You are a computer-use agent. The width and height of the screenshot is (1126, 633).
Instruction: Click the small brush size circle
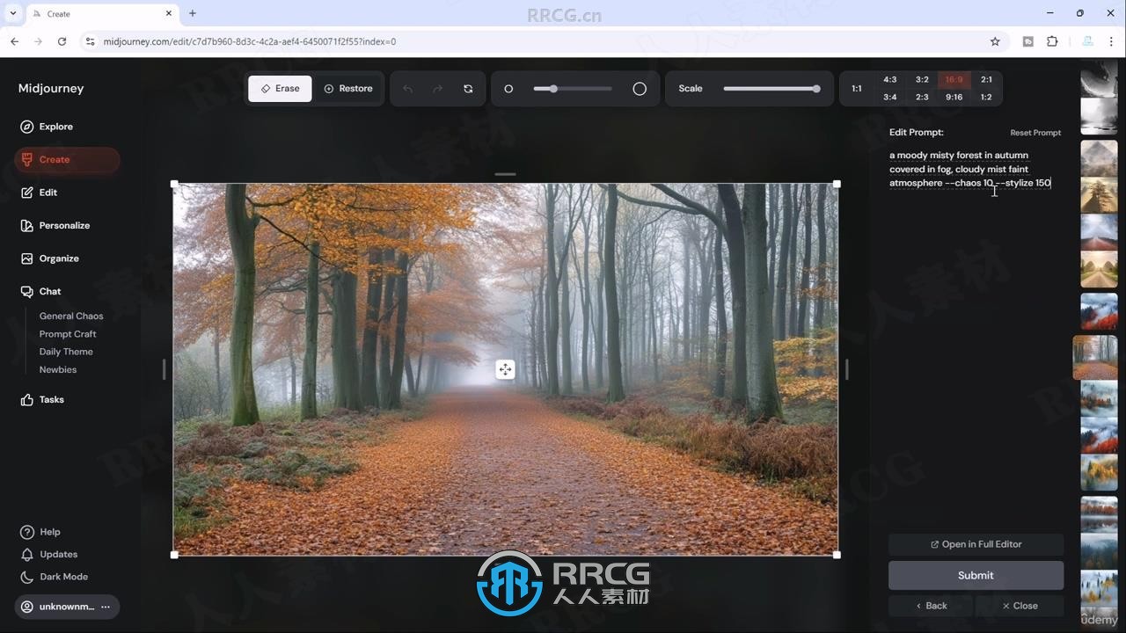[508, 89]
